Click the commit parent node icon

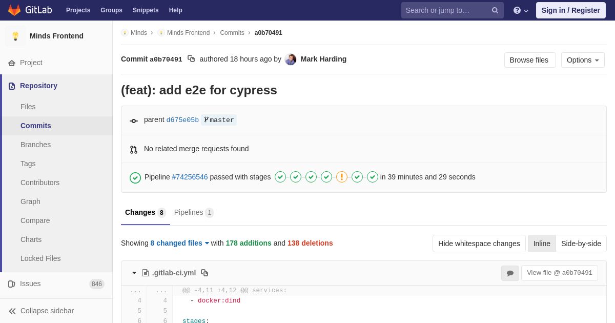[x=134, y=120]
